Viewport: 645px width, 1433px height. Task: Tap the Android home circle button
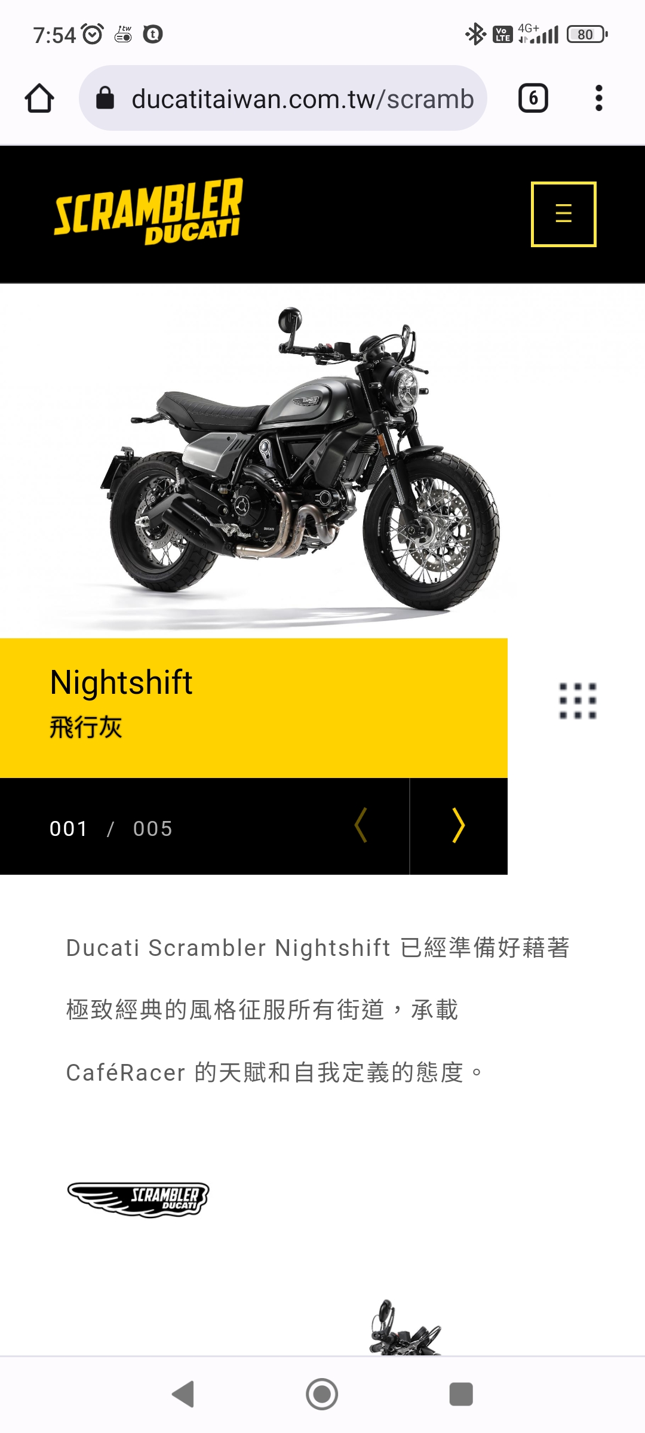tap(322, 1394)
